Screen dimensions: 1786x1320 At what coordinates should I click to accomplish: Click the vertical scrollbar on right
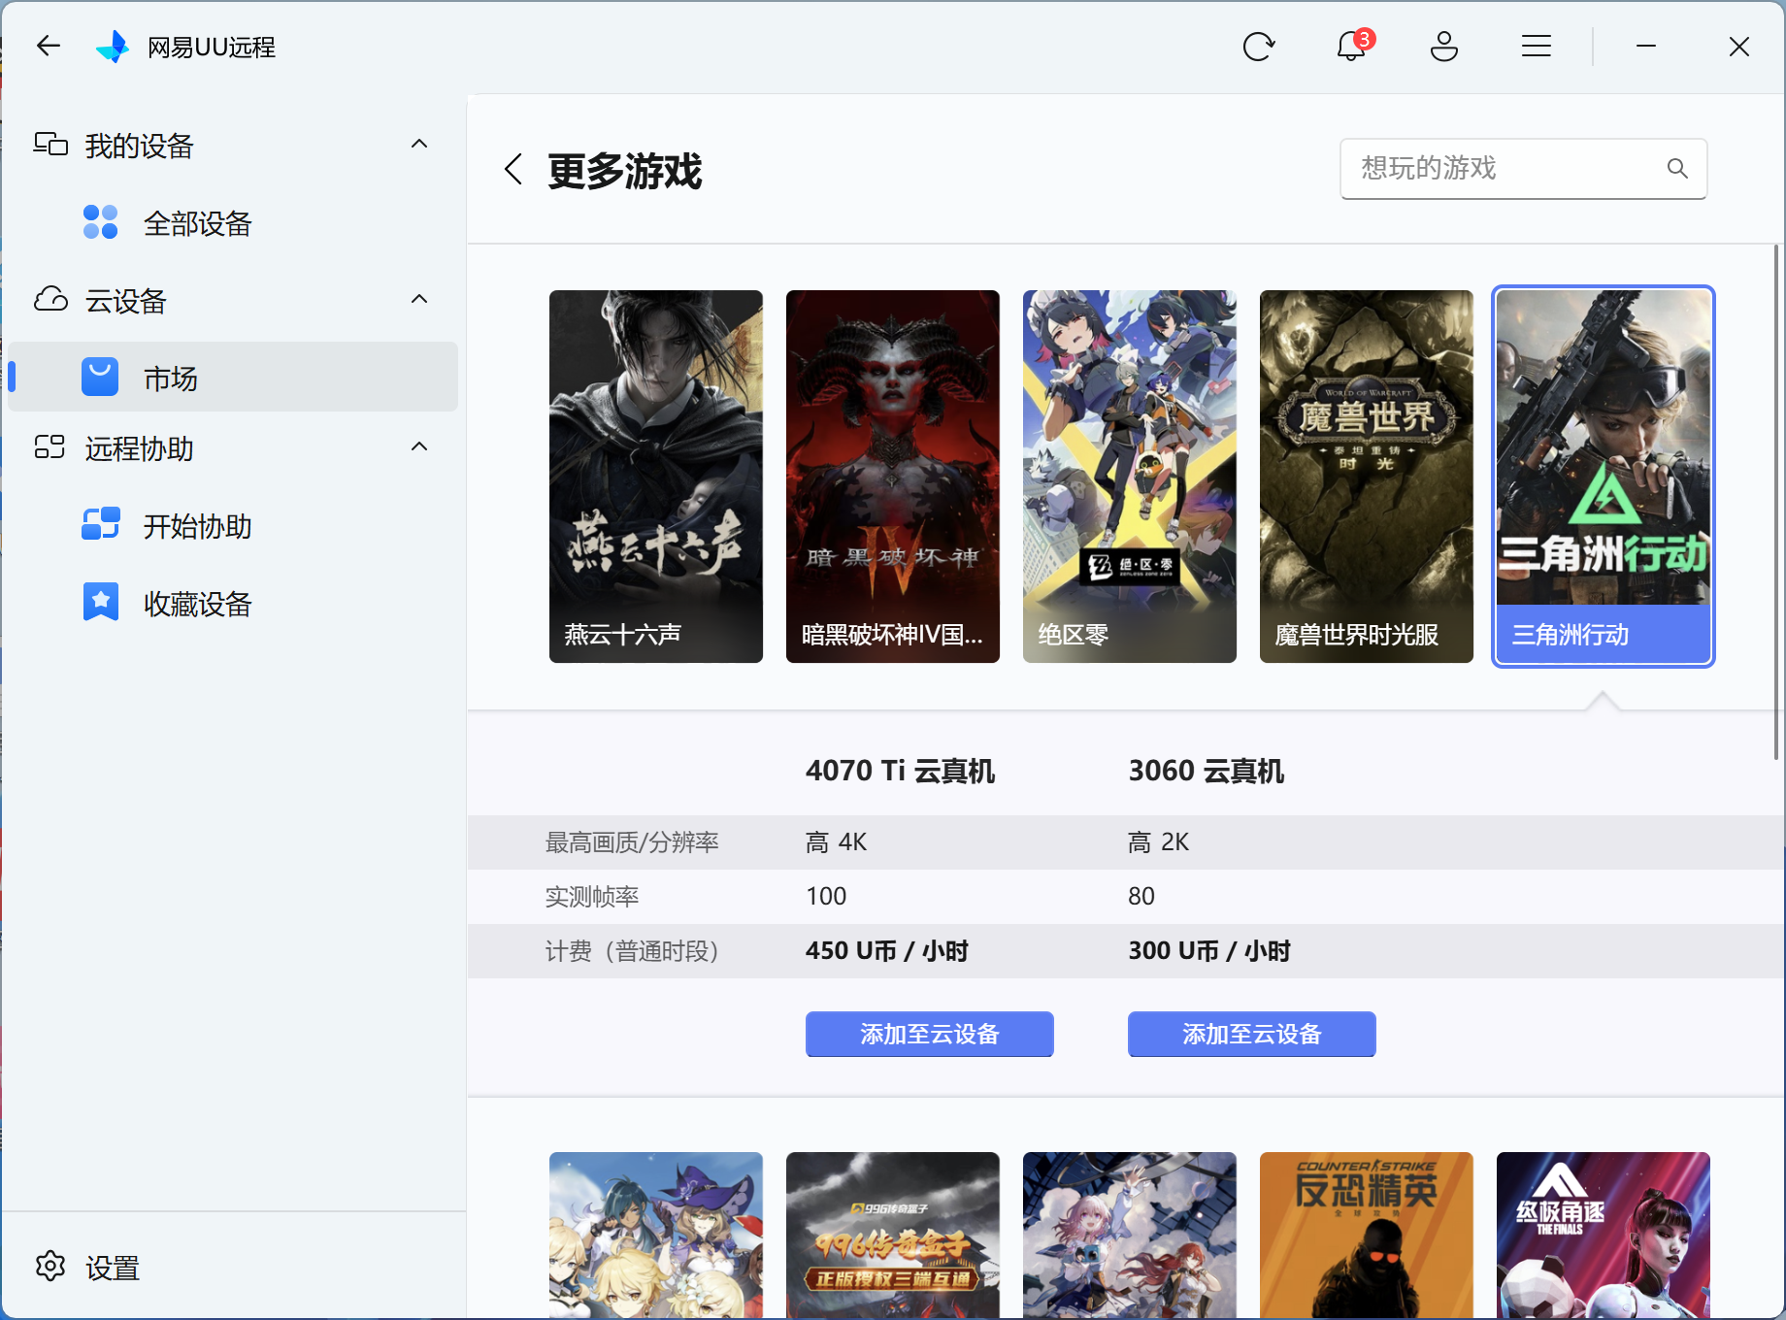coord(1776,503)
